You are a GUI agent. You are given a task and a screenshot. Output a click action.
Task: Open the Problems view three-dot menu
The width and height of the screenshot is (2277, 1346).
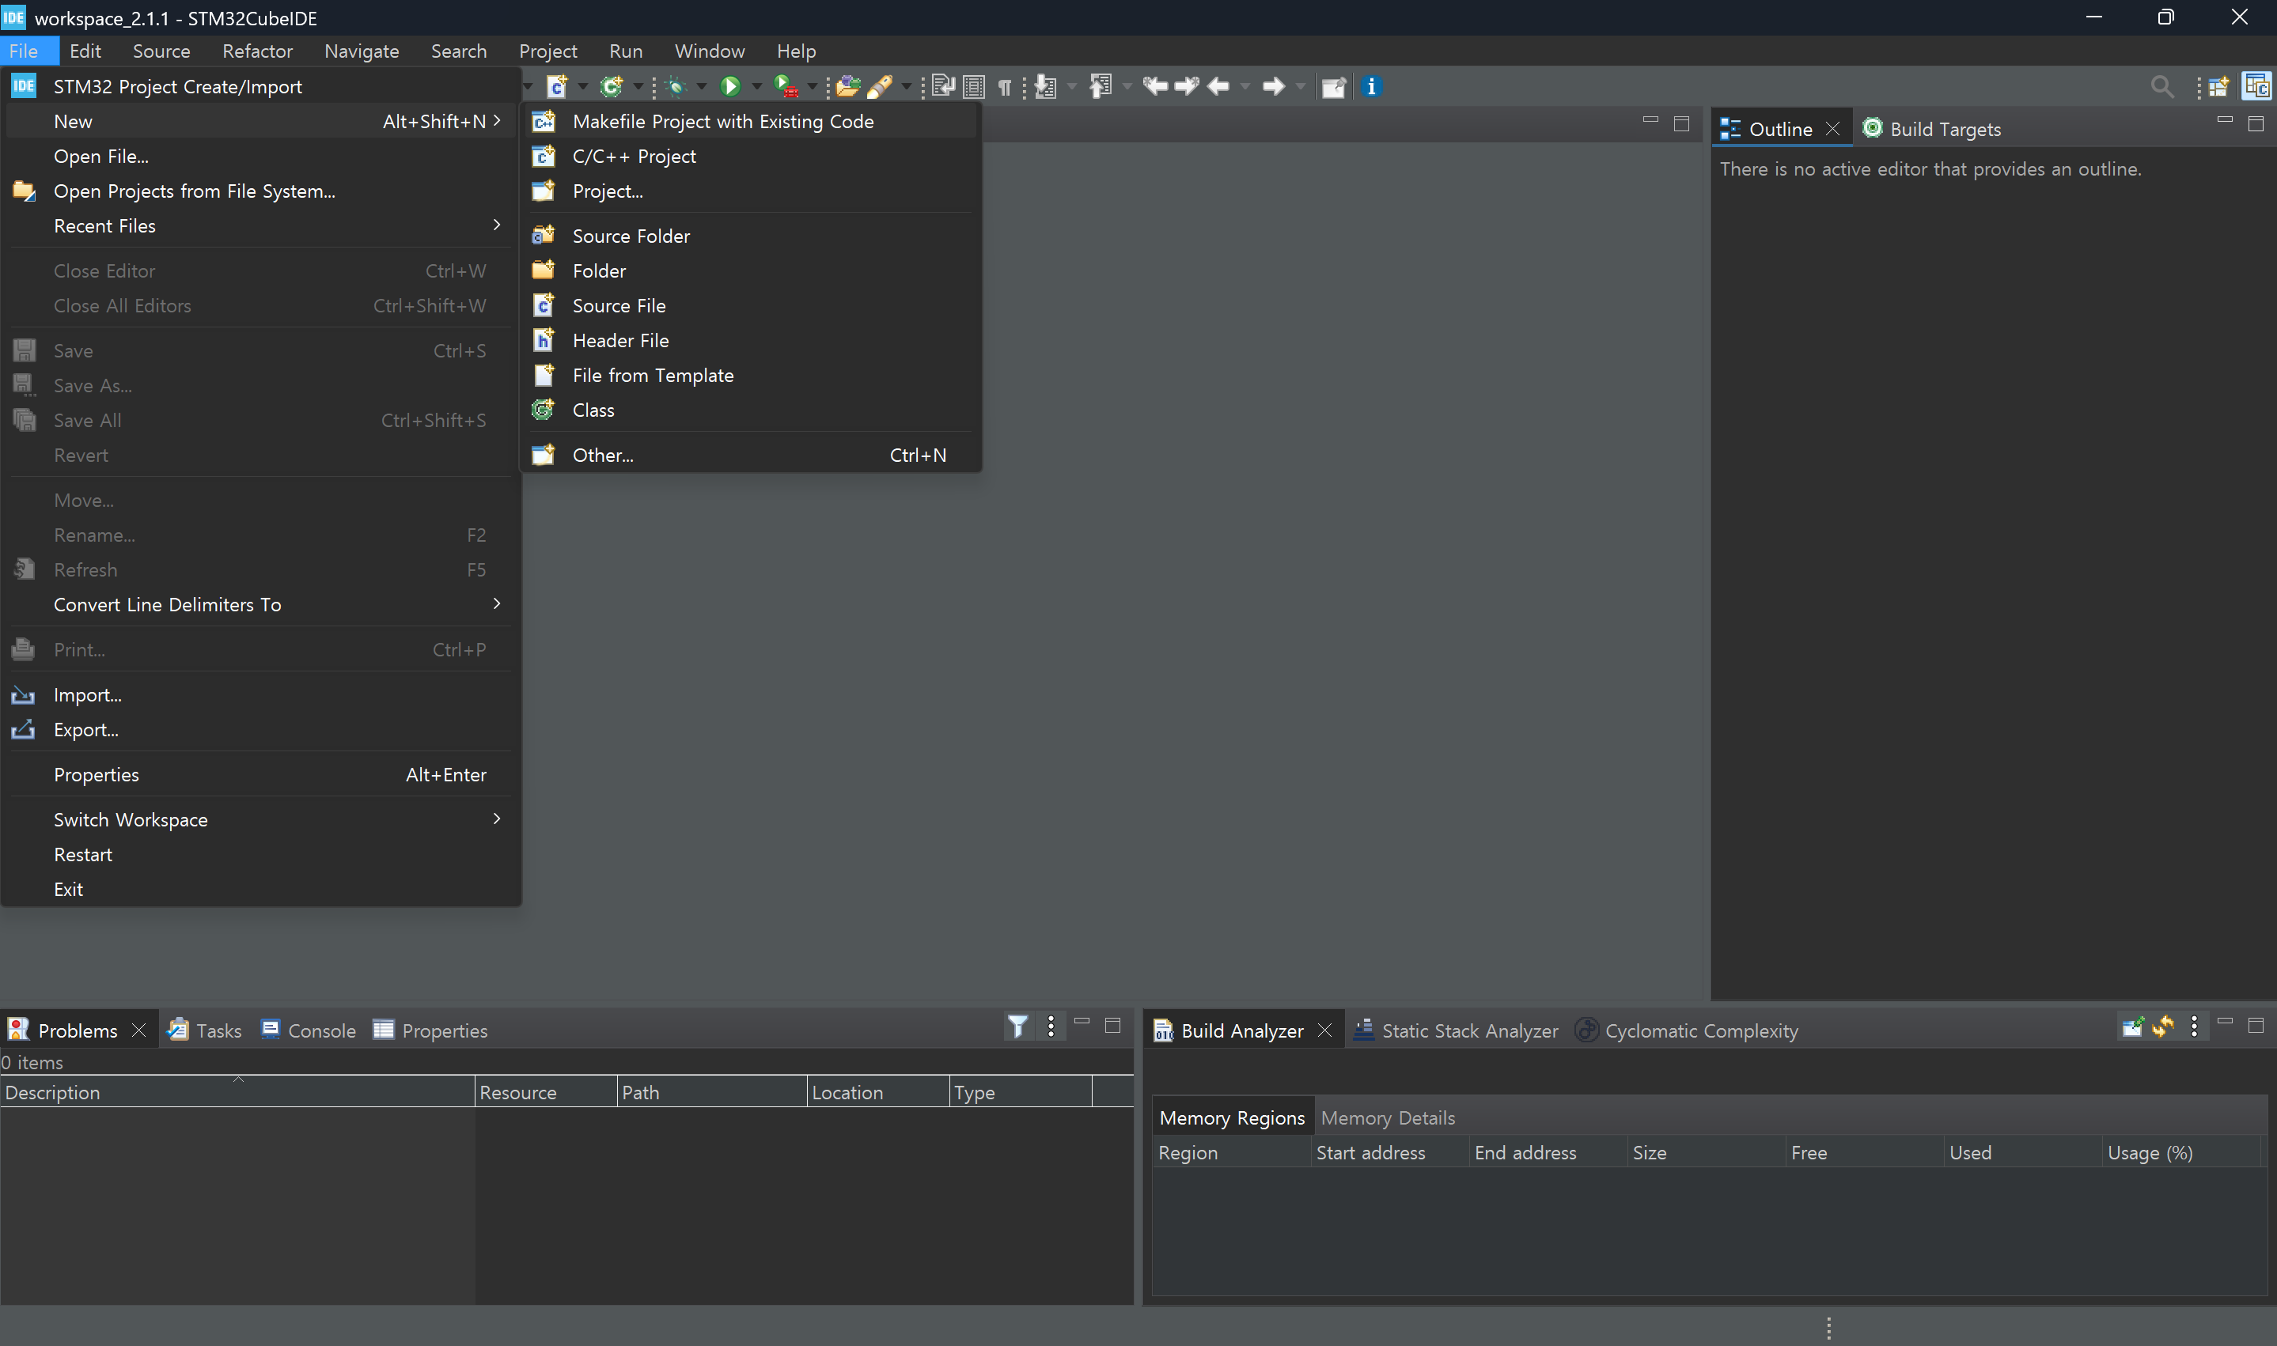pyautogui.click(x=1051, y=1026)
